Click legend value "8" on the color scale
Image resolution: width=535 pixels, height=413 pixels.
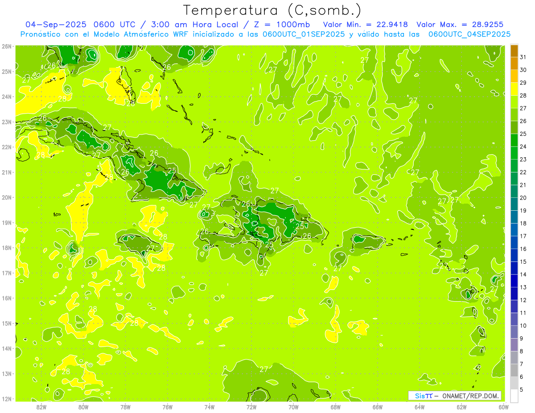point(522,351)
